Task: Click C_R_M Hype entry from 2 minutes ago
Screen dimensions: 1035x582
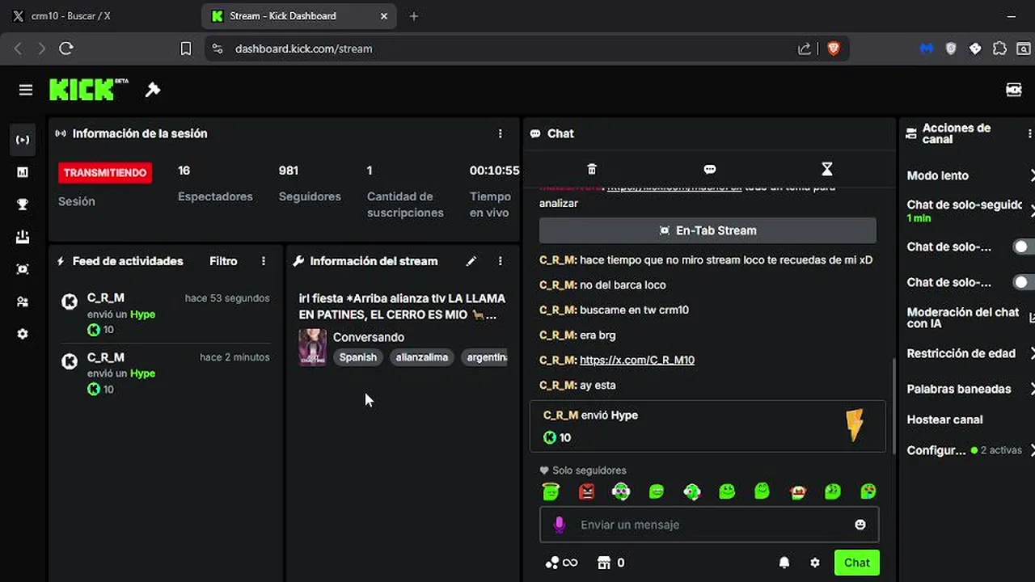Action: click(166, 373)
